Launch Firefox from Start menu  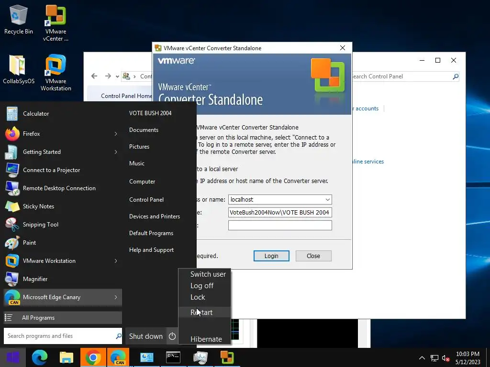click(x=63, y=134)
